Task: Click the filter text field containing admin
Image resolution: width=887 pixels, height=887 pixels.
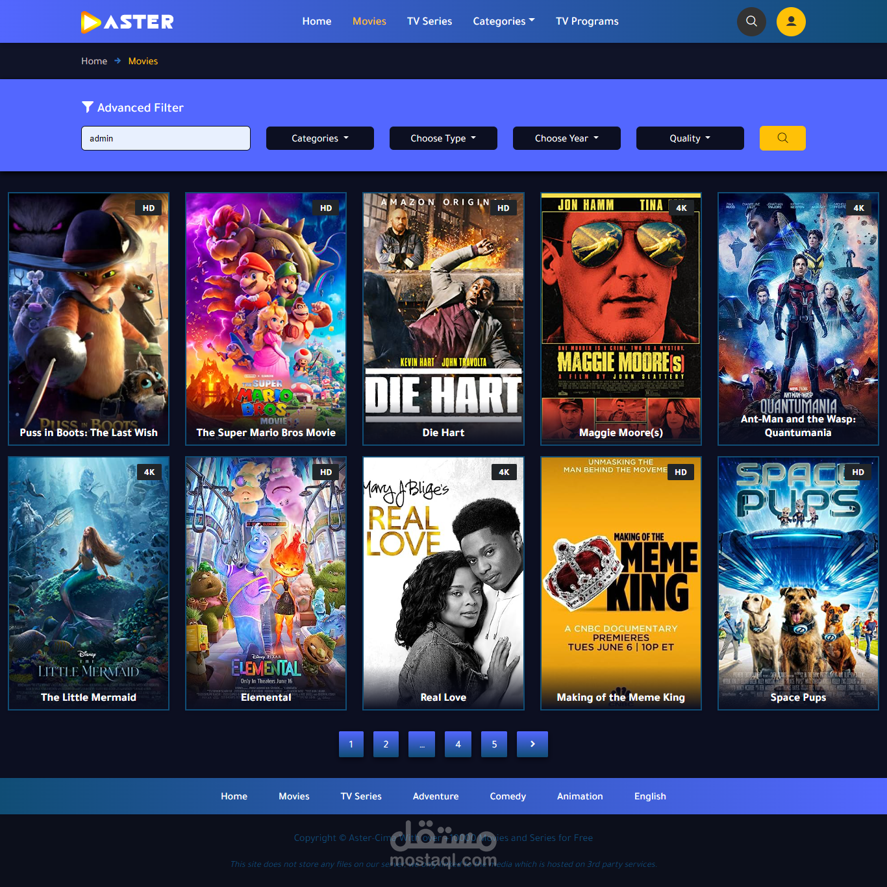Action: (x=166, y=138)
